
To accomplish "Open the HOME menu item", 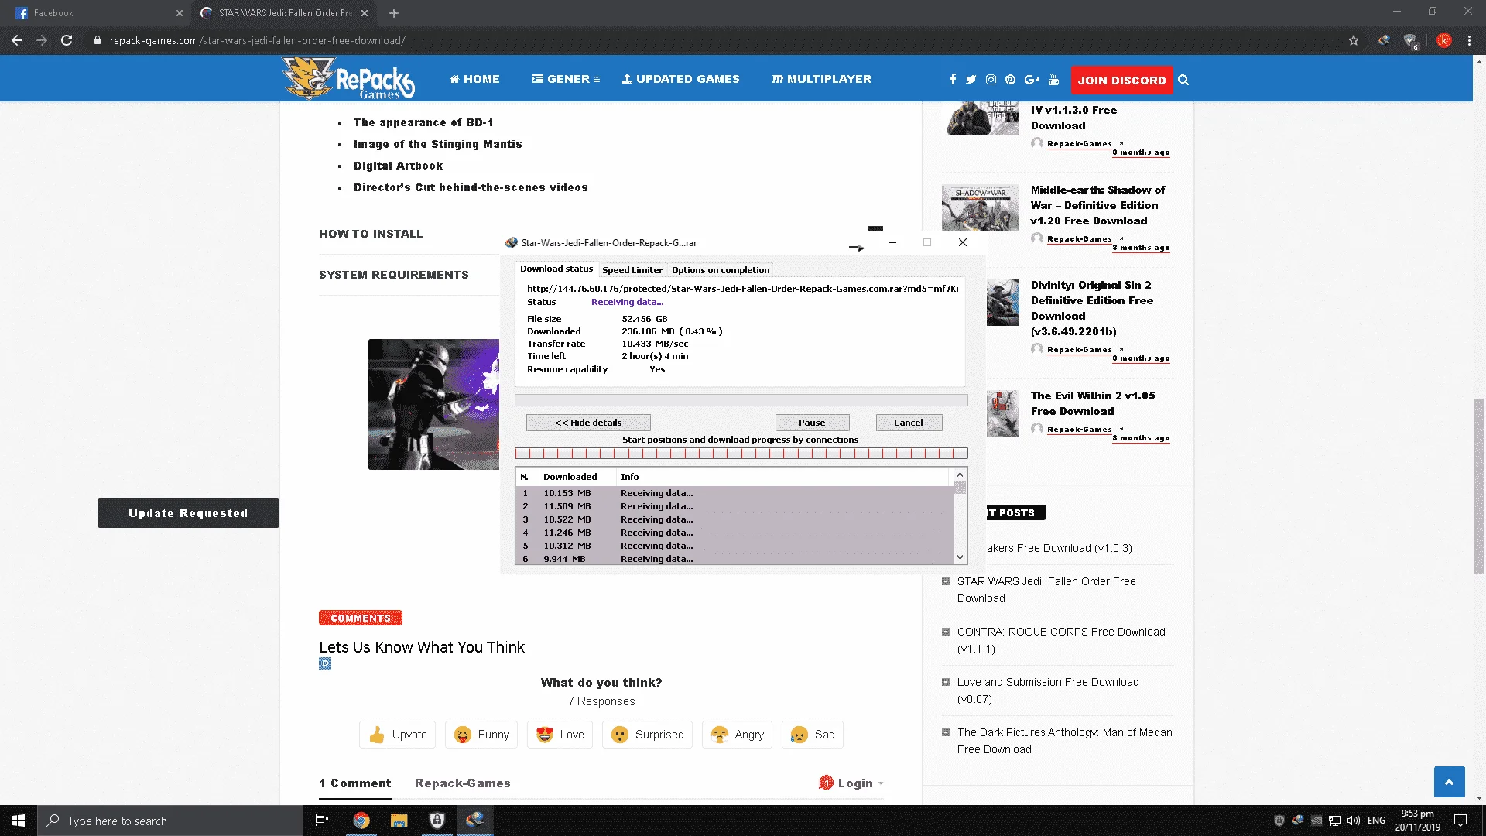I will pyautogui.click(x=474, y=79).
